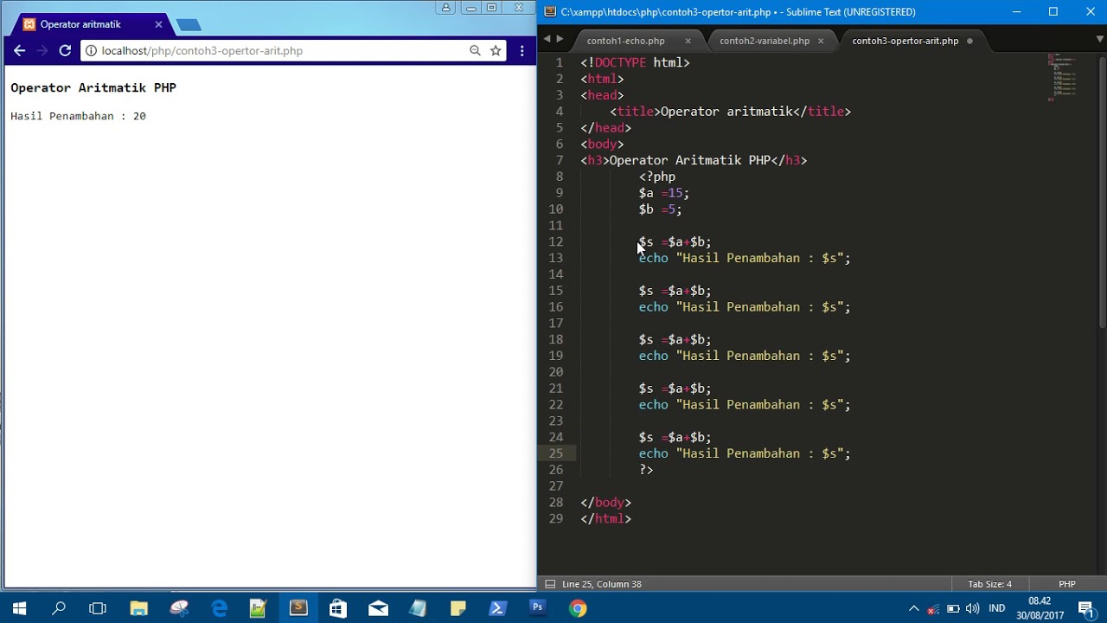Open Sticky Notes from taskbar

point(458,608)
